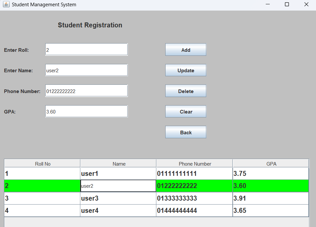The width and height of the screenshot is (316, 227).
Task: Click the GPA cell showing 3.91
Action: pos(271,198)
